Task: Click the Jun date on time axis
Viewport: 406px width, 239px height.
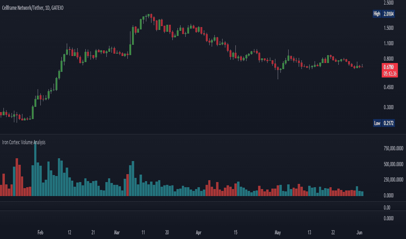Action: (x=359, y=232)
